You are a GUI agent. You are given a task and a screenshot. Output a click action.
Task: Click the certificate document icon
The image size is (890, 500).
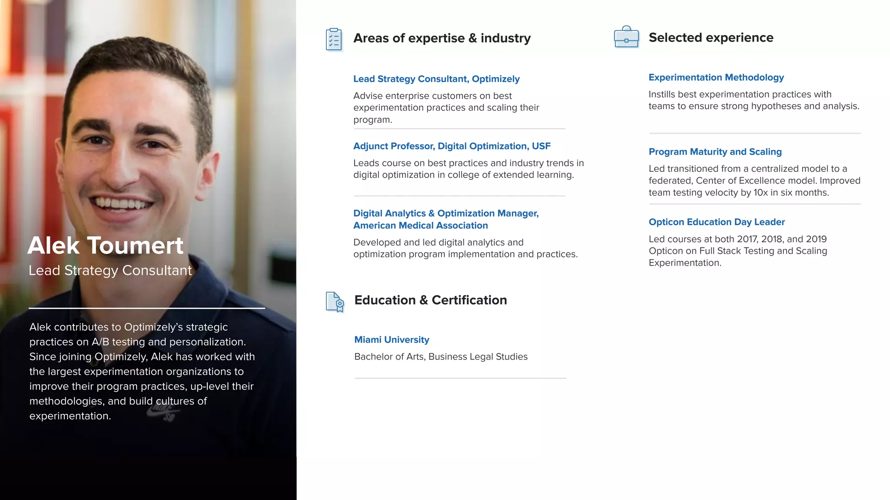click(335, 302)
